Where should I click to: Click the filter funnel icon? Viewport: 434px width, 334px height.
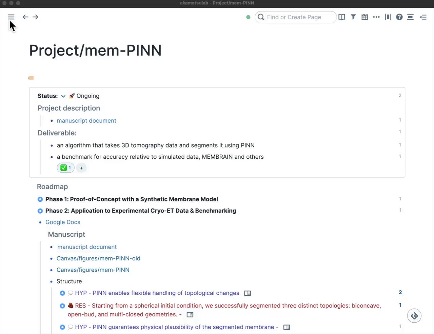pos(353,17)
